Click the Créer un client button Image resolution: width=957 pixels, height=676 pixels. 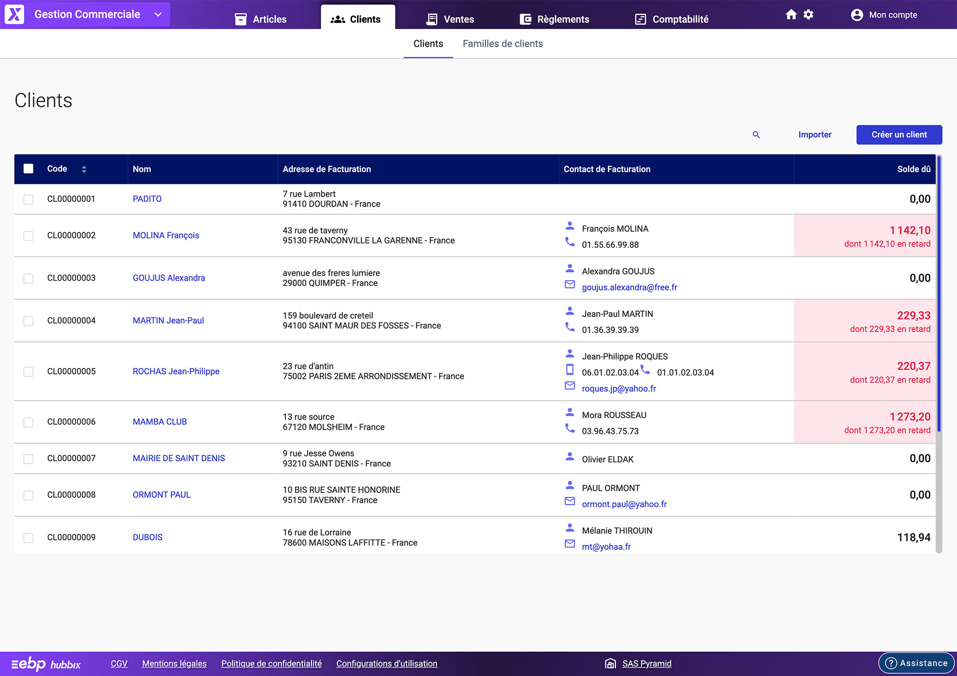(899, 134)
